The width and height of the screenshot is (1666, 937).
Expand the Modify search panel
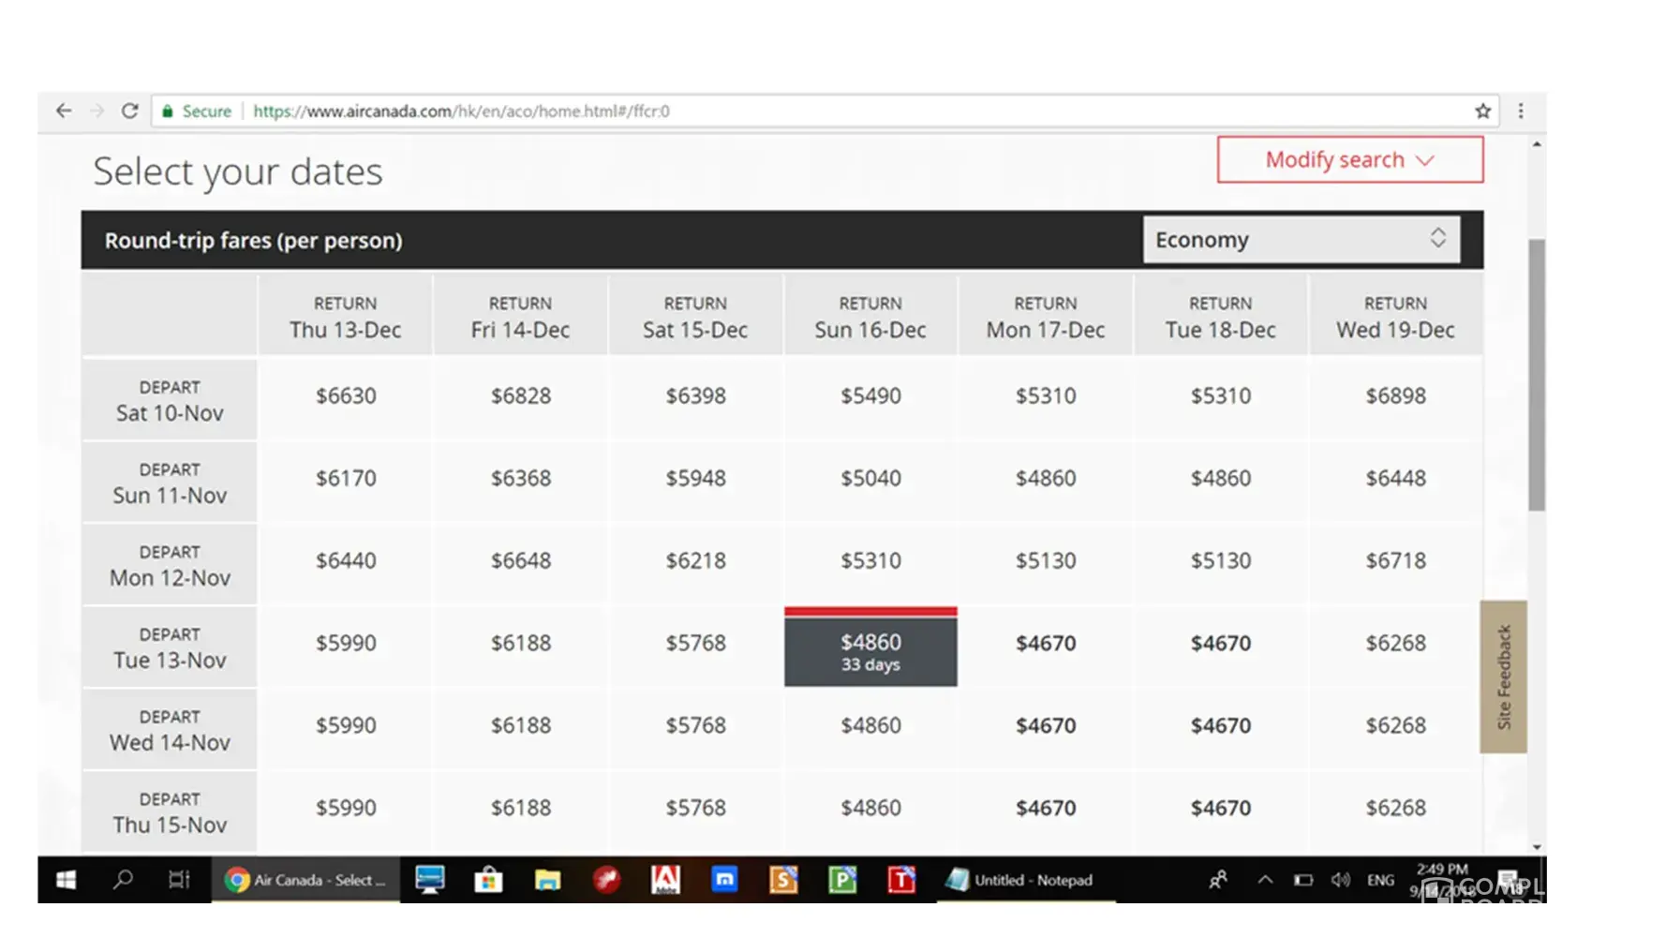[x=1349, y=160]
